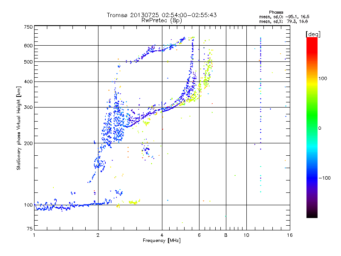Click the '[deg]' colorbar unit label
Image resolution: width=341 pixels, height=256 pixels.
pos(313,34)
